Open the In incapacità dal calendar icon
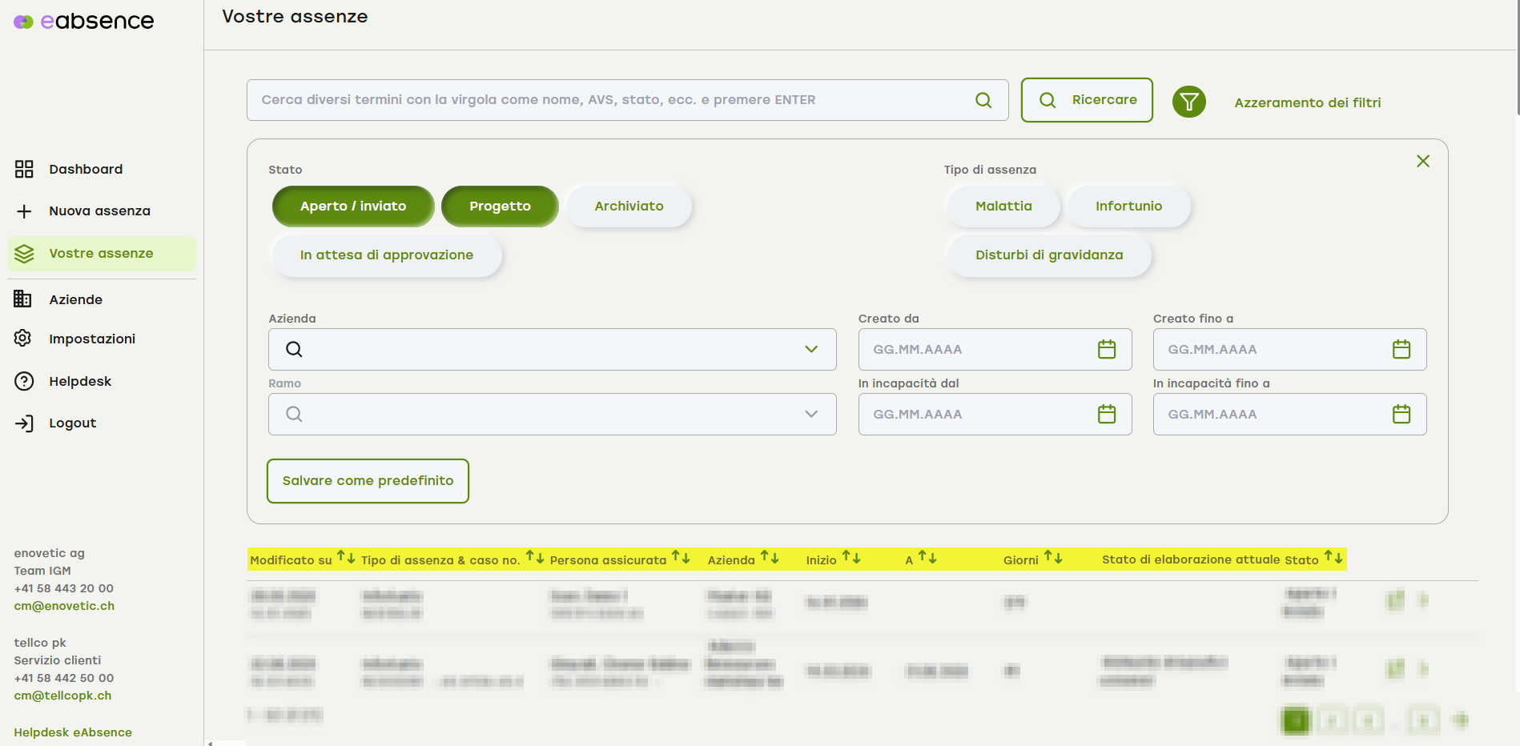Screen dimensions: 1520x746 click(x=1106, y=414)
